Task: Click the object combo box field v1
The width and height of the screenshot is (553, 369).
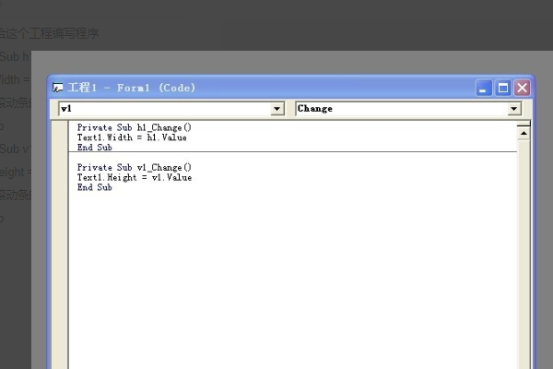Action: 171,109
